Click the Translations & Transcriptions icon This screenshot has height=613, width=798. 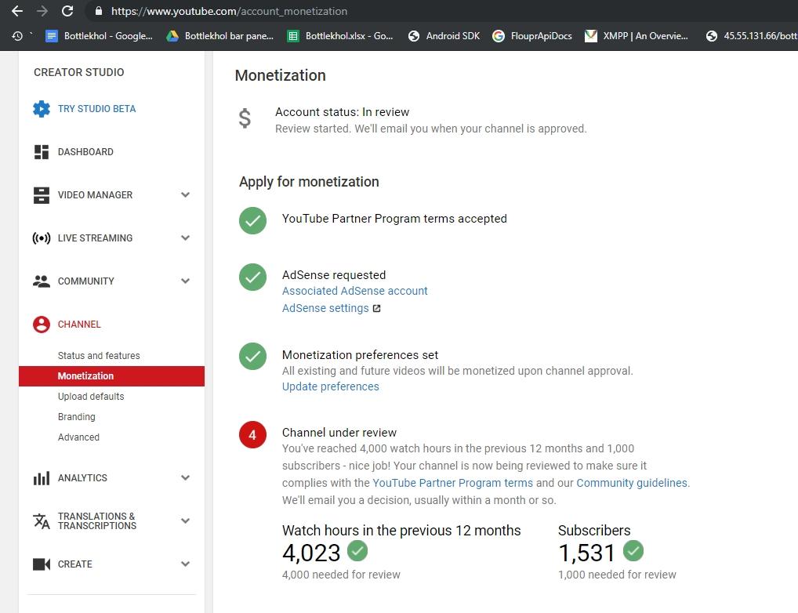point(42,521)
